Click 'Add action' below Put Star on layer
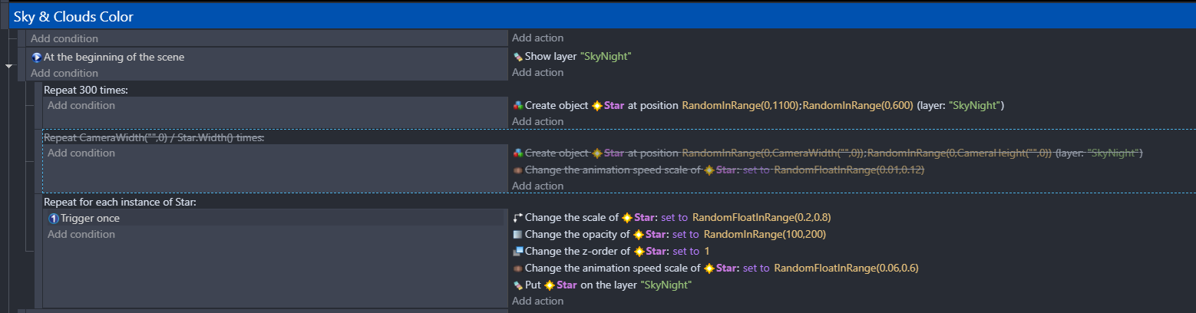This screenshot has height=313, width=1196. [x=537, y=301]
